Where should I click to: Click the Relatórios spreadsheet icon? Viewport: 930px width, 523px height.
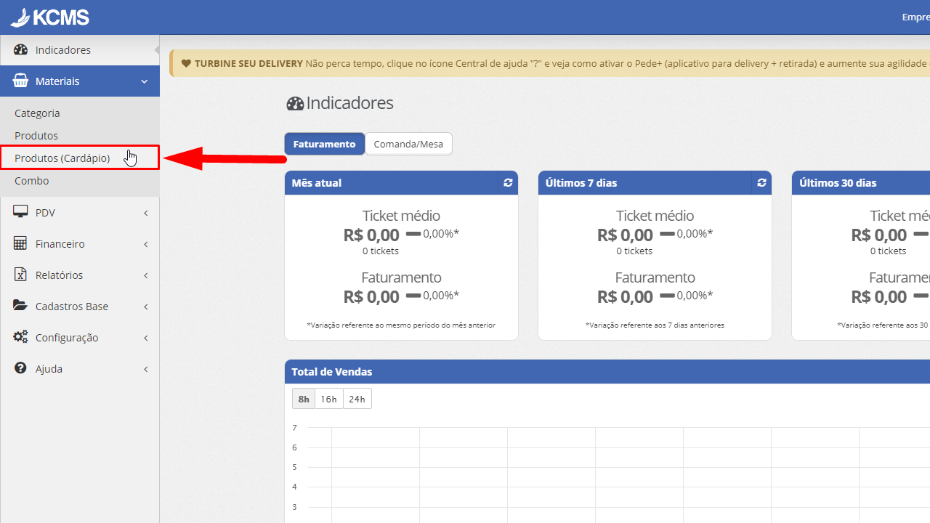point(21,275)
